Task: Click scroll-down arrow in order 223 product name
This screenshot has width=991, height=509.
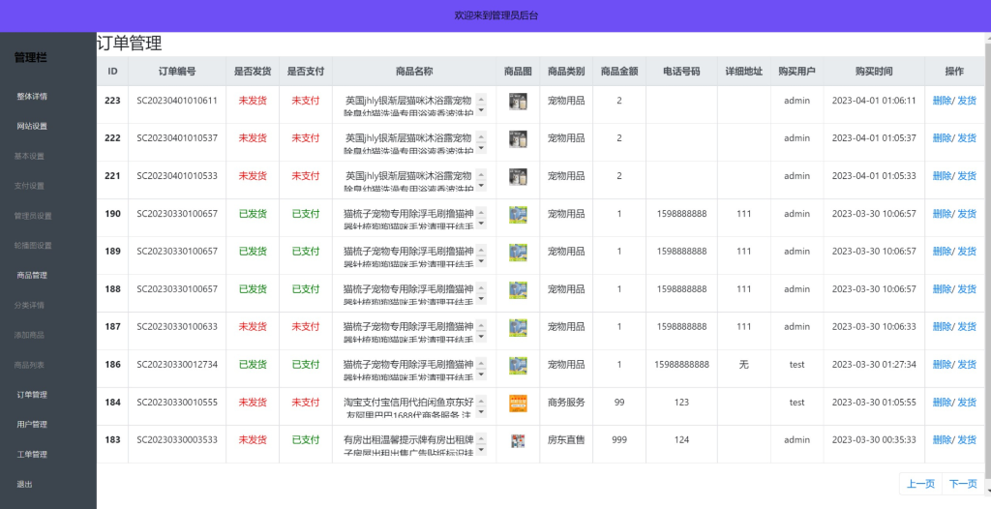Action: (x=481, y=110)
